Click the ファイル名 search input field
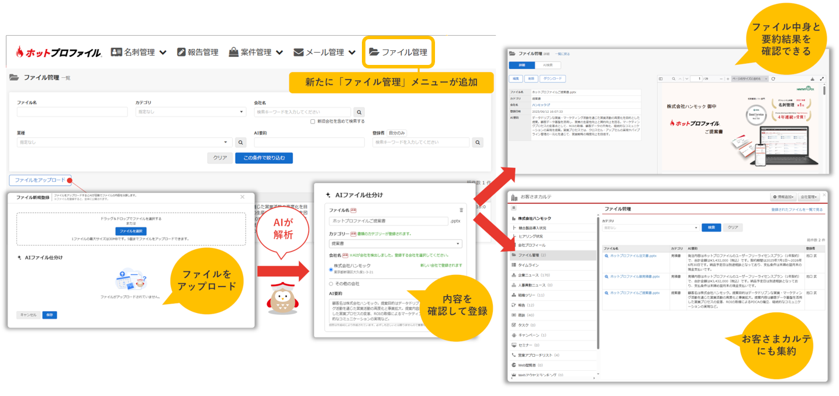This screenshot has height=396, width=839. click(72, 112)
